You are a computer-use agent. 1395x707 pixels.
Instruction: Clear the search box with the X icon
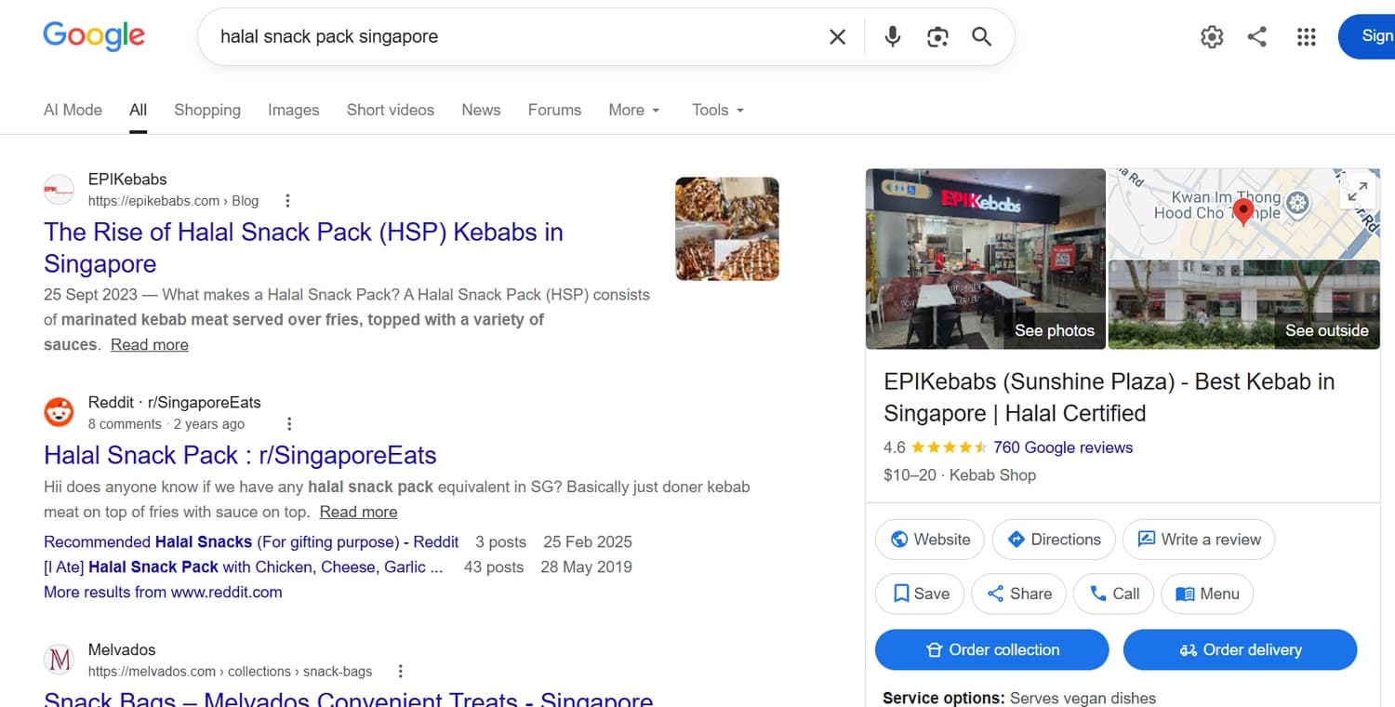837,36
